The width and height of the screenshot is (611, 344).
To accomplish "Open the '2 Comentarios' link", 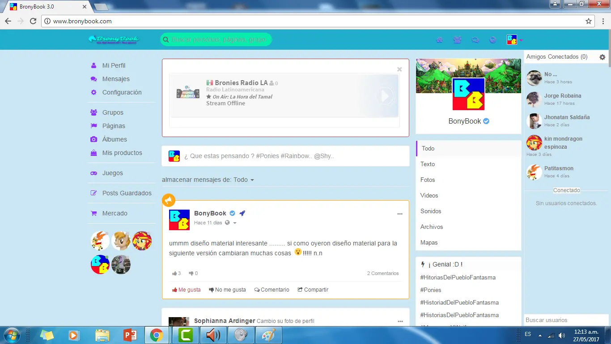I will 383,273.
